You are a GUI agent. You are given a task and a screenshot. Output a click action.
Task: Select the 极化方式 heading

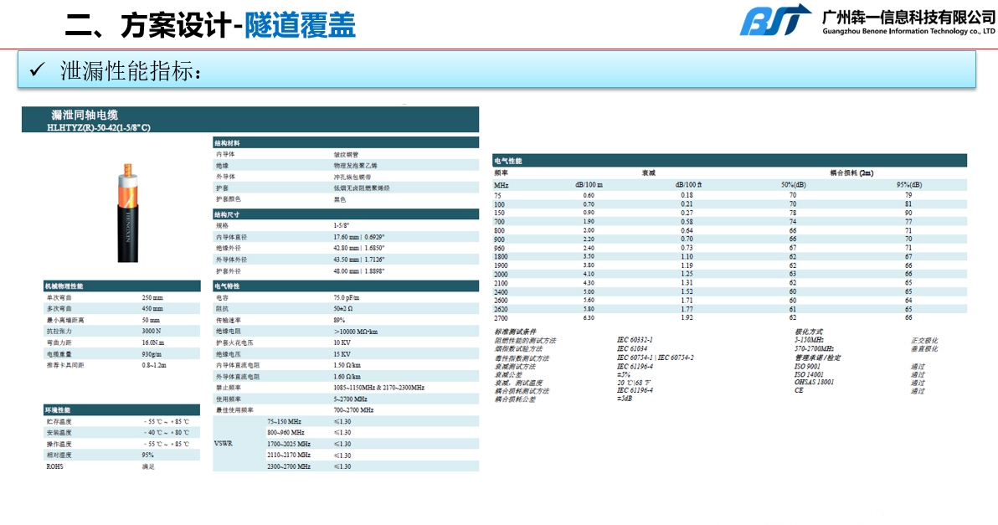click(808, 332)
